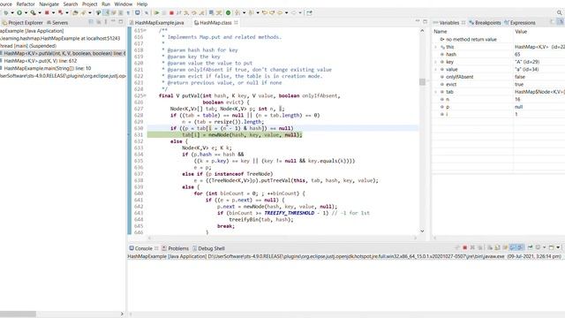Terminate the debug session from main toolbar
Viewport: 565px width, 318px height.
click(171, 12)
